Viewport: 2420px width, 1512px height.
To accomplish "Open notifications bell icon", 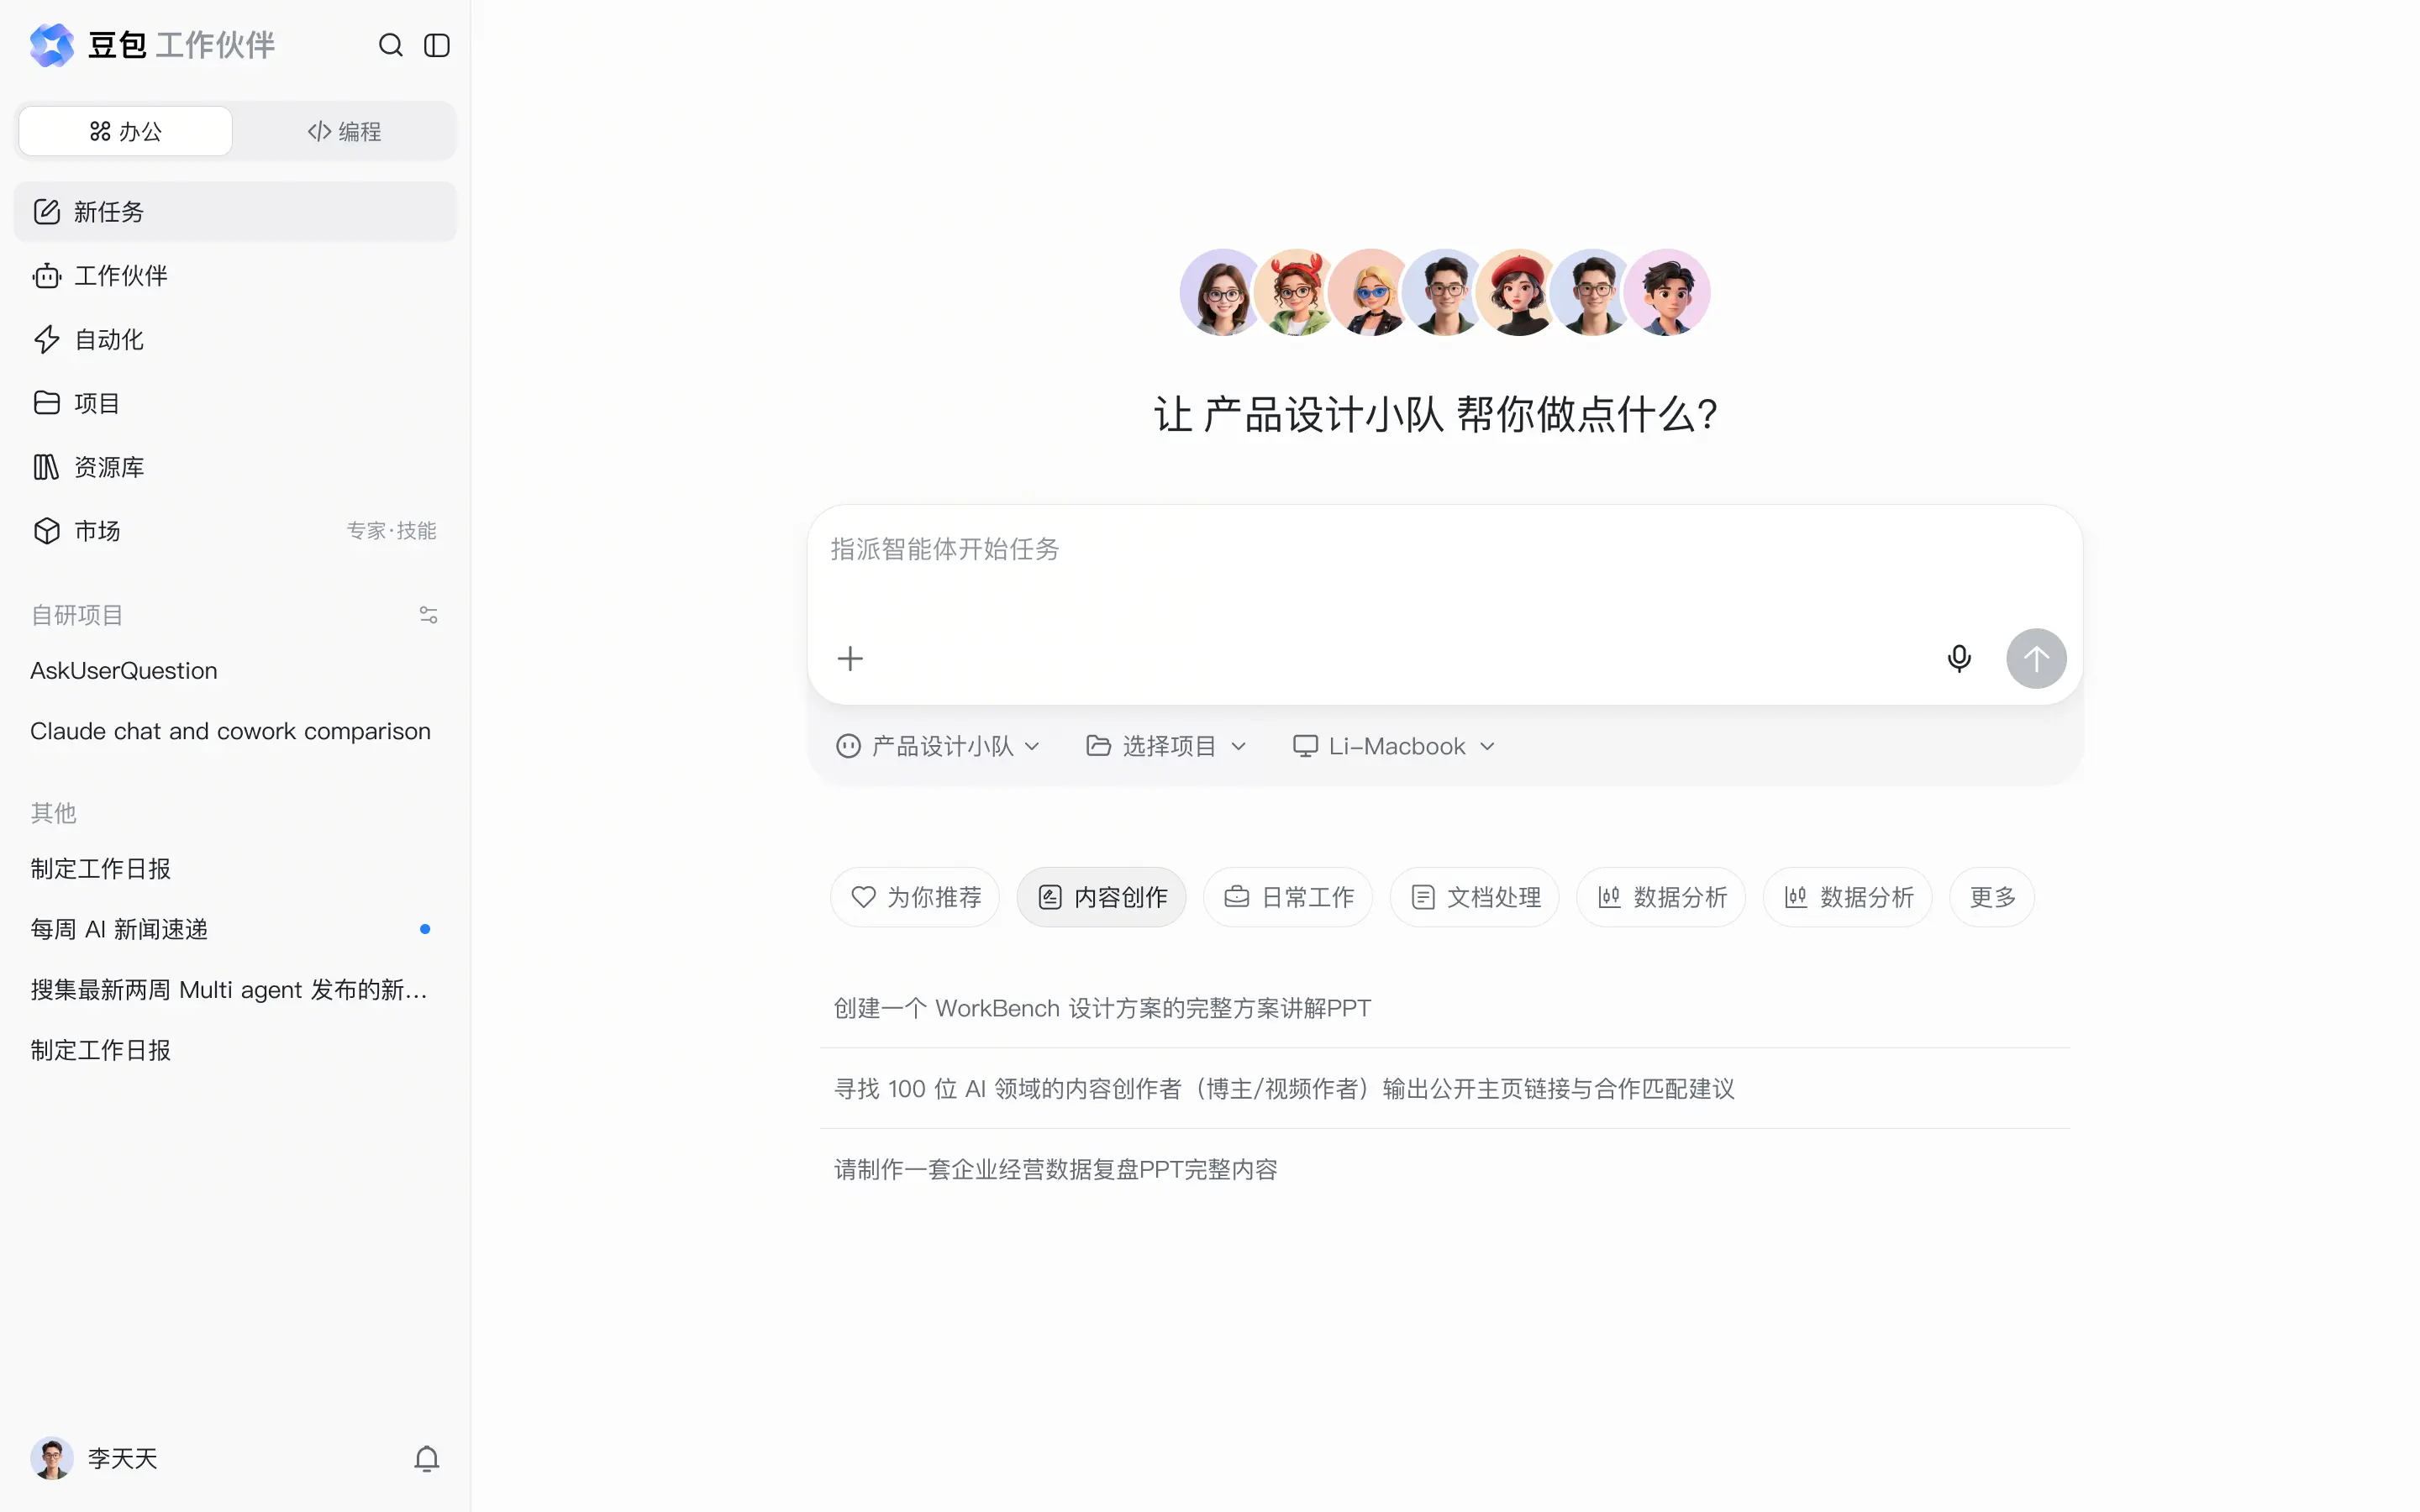I will tap(427, 1459).
